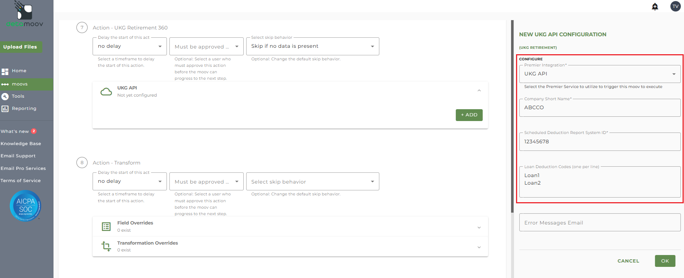The height and width of the screenshot is (278, 684).
Task: Open the Premier Integration dropdown
Action: point(600,74)
